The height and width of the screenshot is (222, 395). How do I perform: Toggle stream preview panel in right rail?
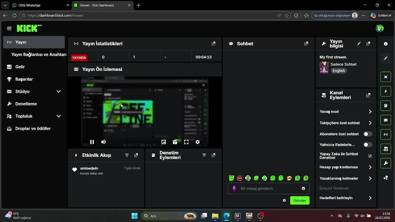pyautogui.click(x=386, y=77)
